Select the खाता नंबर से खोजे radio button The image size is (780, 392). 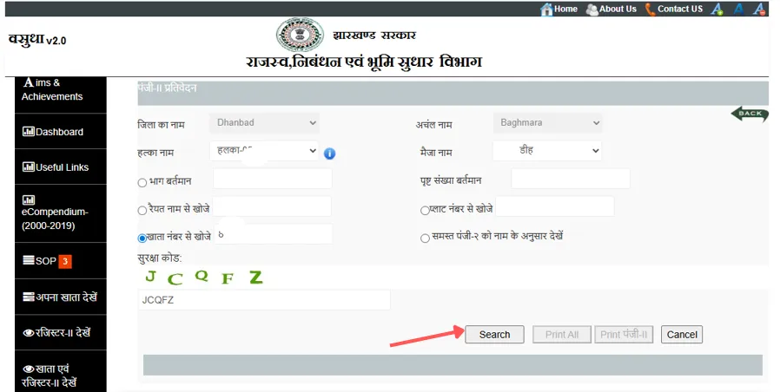(x=142, y=238)
